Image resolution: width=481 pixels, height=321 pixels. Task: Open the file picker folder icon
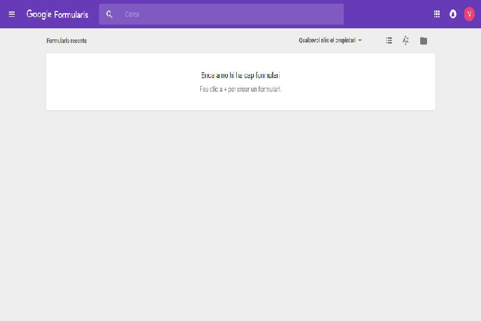(423, 41)
